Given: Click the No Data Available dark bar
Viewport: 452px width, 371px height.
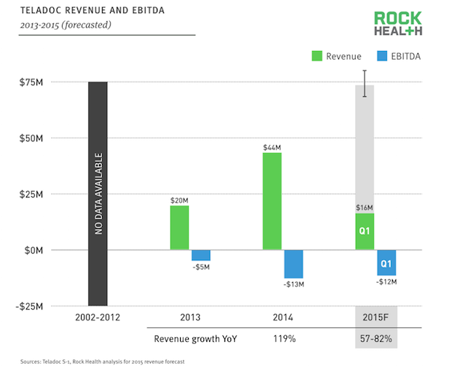Looking at the screenshot, I should 98,194.
